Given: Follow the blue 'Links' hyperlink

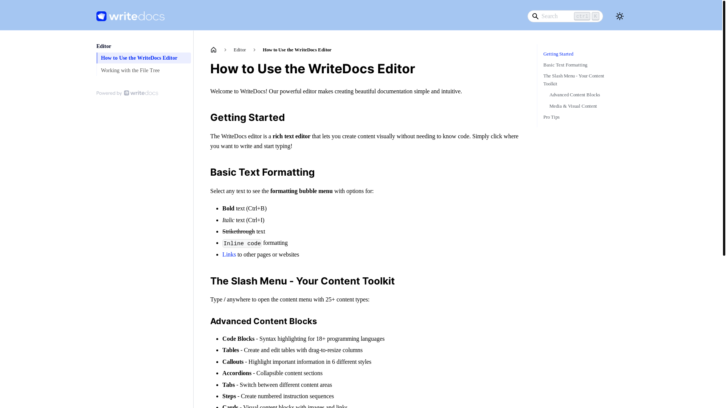Looking at the screenshot, I should click(x=229, y=255).
